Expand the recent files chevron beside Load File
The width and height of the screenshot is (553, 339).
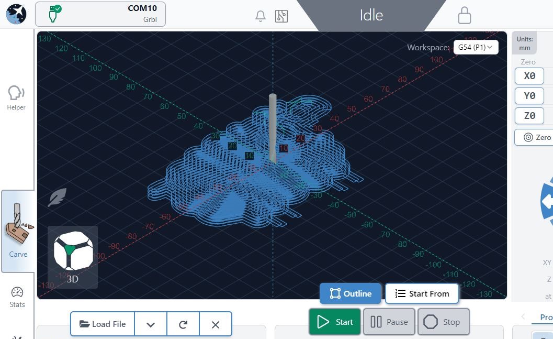click(151, 324)
